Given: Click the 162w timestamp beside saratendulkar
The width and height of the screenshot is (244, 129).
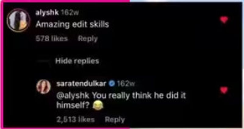Looking at the screenshot, I should pos(126,84).
